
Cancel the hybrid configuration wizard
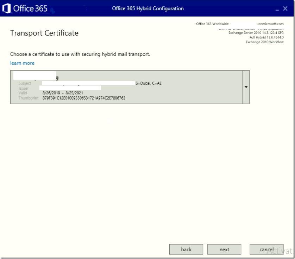click(x=266, y=249)
